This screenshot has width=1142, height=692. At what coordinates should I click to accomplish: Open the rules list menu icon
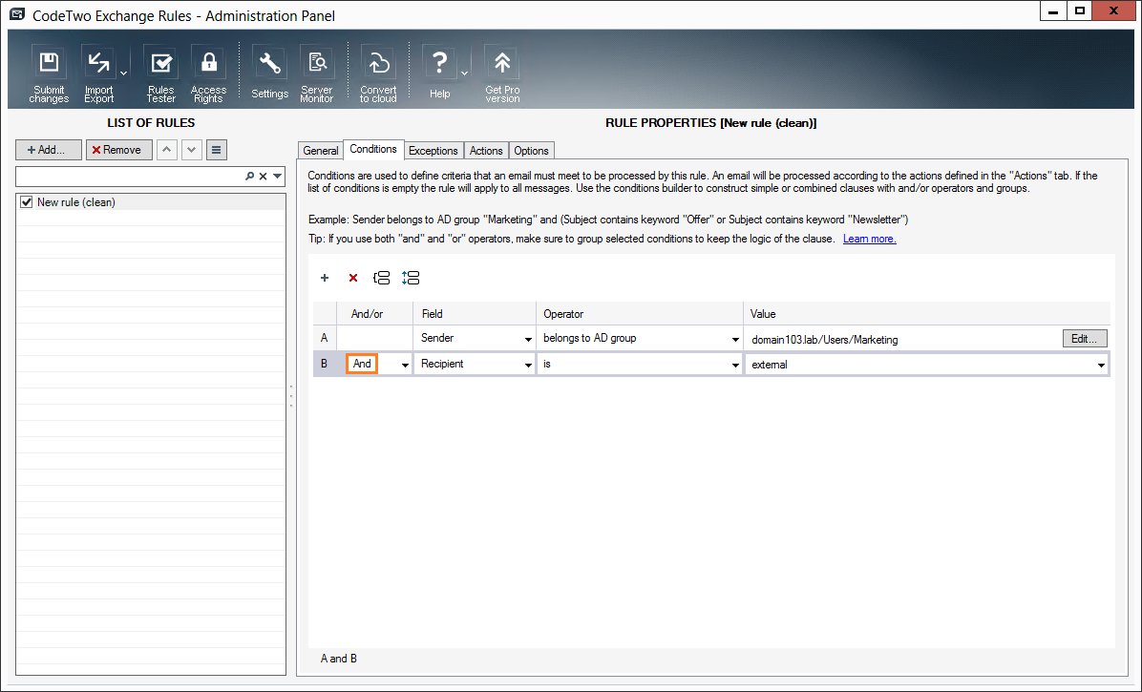[217, 150]
